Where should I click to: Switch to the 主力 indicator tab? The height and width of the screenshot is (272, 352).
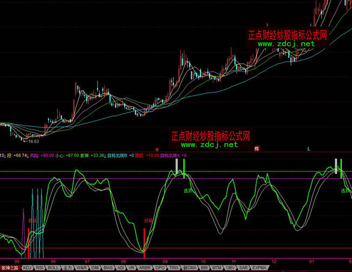(x=67, y=268)
